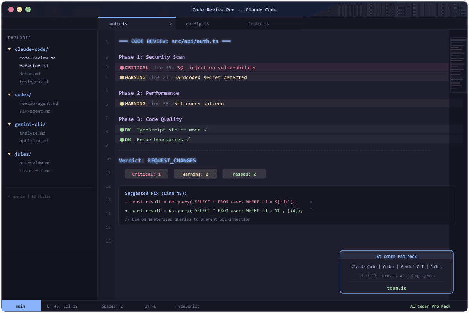Image resolution: width=469 pixels, height=313 pixels.
Task: Select the Hardcoded secret detected line
Action: (282, 77)
